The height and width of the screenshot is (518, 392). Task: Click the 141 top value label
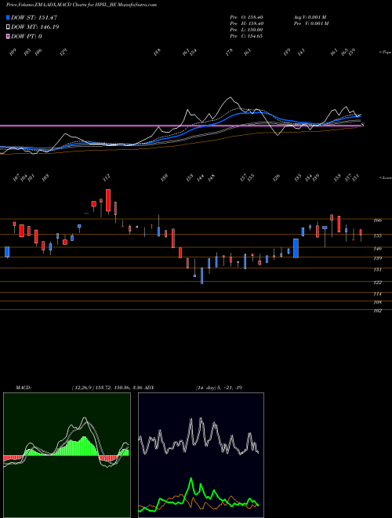point(301,53)
